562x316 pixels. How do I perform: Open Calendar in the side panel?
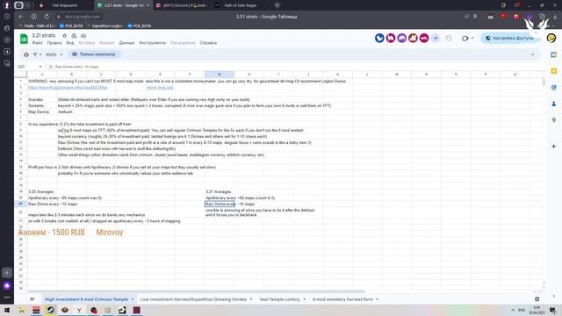[x=554, y=54]
